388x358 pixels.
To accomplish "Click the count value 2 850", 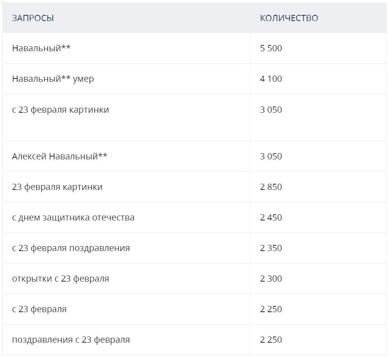I will pos(271,187).
